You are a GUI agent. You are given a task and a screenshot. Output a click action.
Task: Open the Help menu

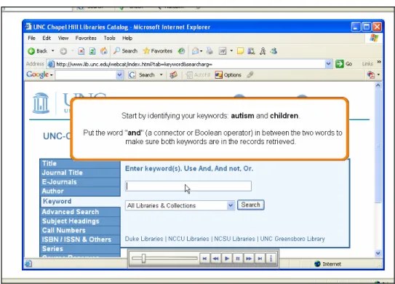pyautogui.click(x=127, y=38)
